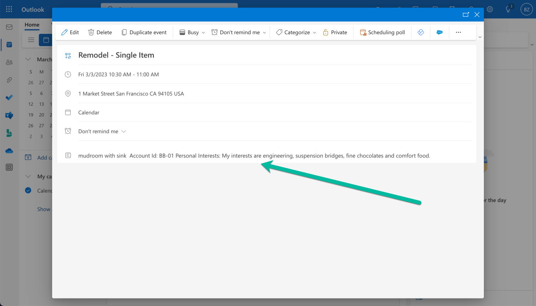Collapse the March month picker

coord(28,59)
